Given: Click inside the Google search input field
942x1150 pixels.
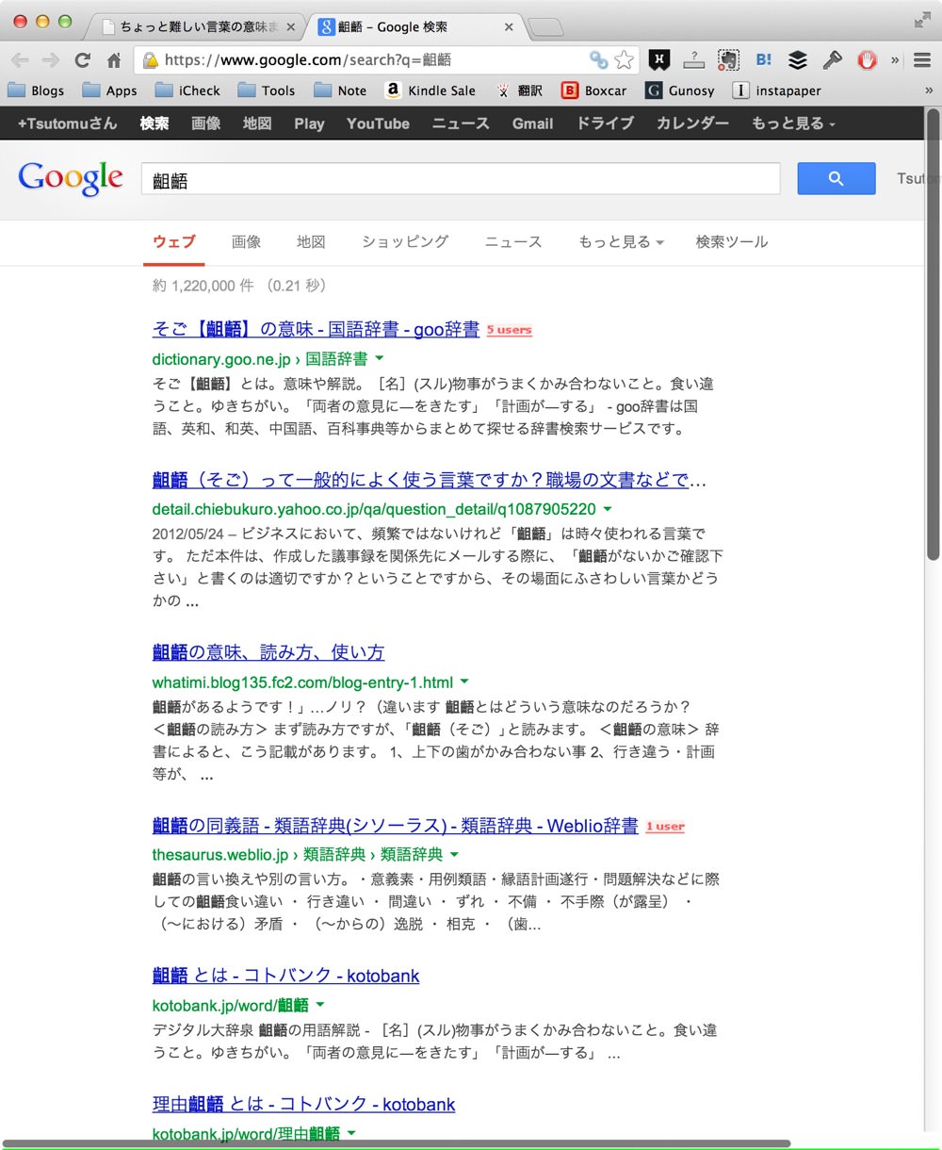Looking at the screenshot, I should click(x=461, y=179).
